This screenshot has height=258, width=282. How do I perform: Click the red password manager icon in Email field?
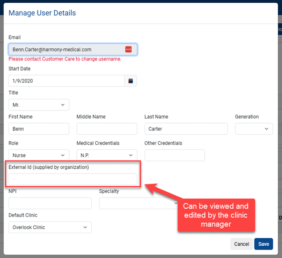[128, 49]
